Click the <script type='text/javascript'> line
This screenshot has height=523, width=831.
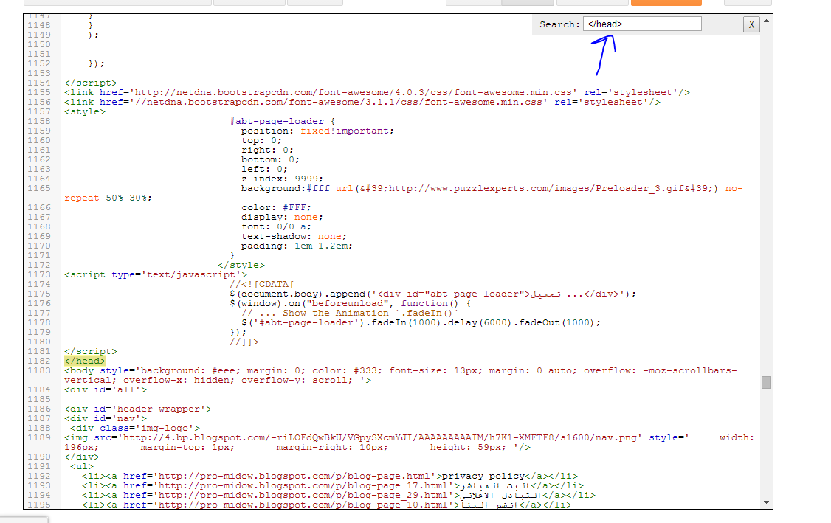tap(155, 274)
